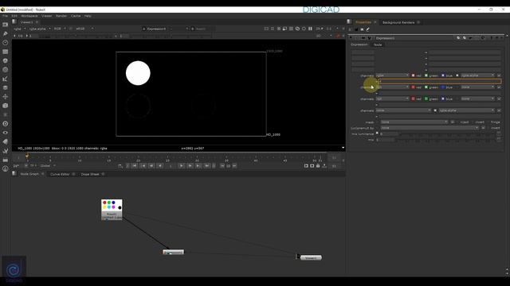Open the Background Renders tab
510x286 pixels.
(398, 22)
